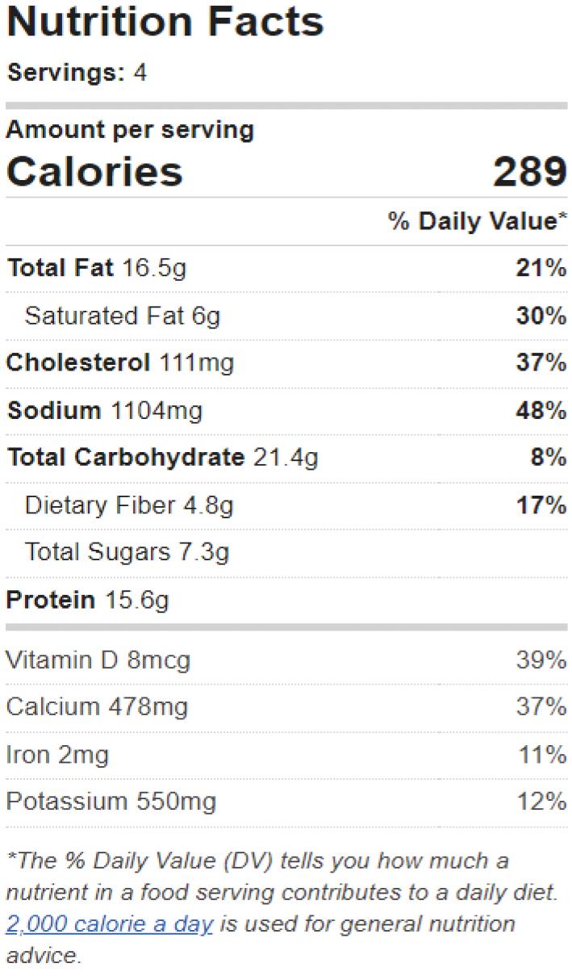Click the Calories label
The width and height of the screenshot is (572, 976).
pyautogui.click(x=95, y=172)
